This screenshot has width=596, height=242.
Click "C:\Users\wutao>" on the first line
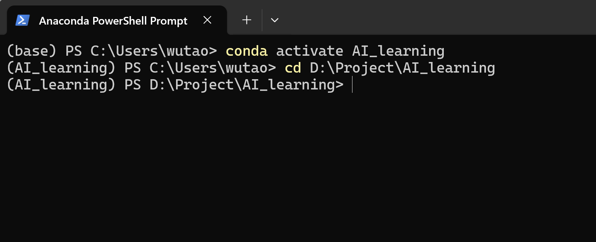tap(154, 51)
